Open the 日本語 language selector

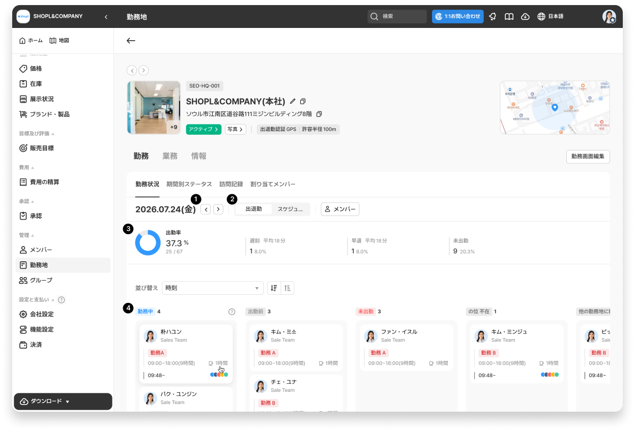click(551, 16)
